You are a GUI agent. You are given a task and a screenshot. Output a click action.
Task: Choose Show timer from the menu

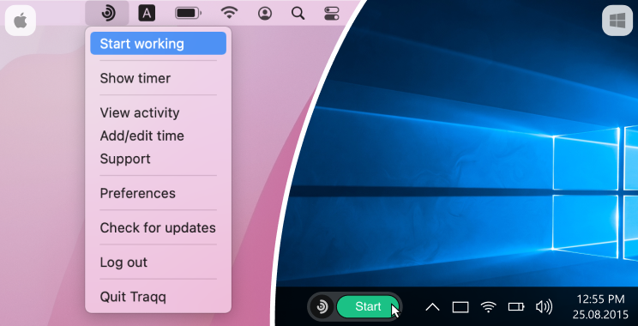click(159, 78)
